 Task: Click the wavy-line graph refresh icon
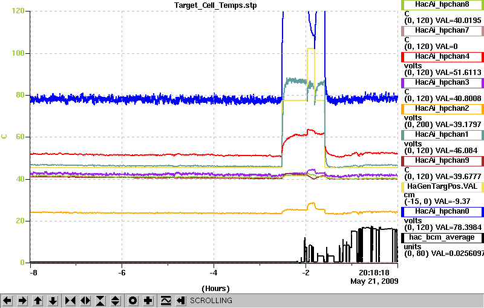tap(166, 300)
